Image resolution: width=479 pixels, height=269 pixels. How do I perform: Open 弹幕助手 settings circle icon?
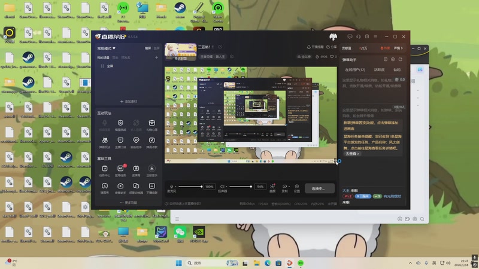click(393, 59)
